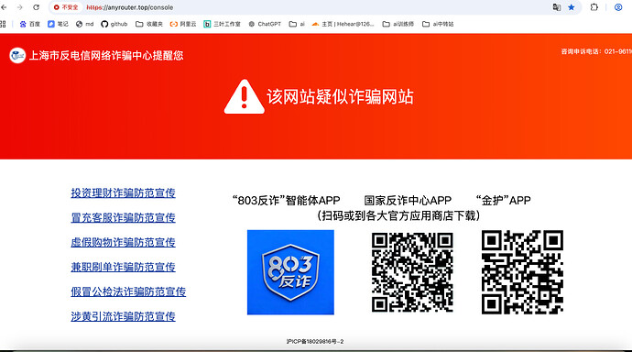The width and height of the screenshot is (632, 352).
Task: Open the extensions puzzle icon
Action: pyautogui.click(x=594, y=7)
